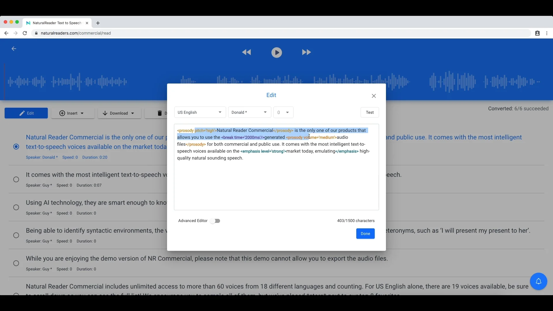This screenshot has height=311, width=553.
Task: Open the Donald voice selector
Action: tap(249, 112)
